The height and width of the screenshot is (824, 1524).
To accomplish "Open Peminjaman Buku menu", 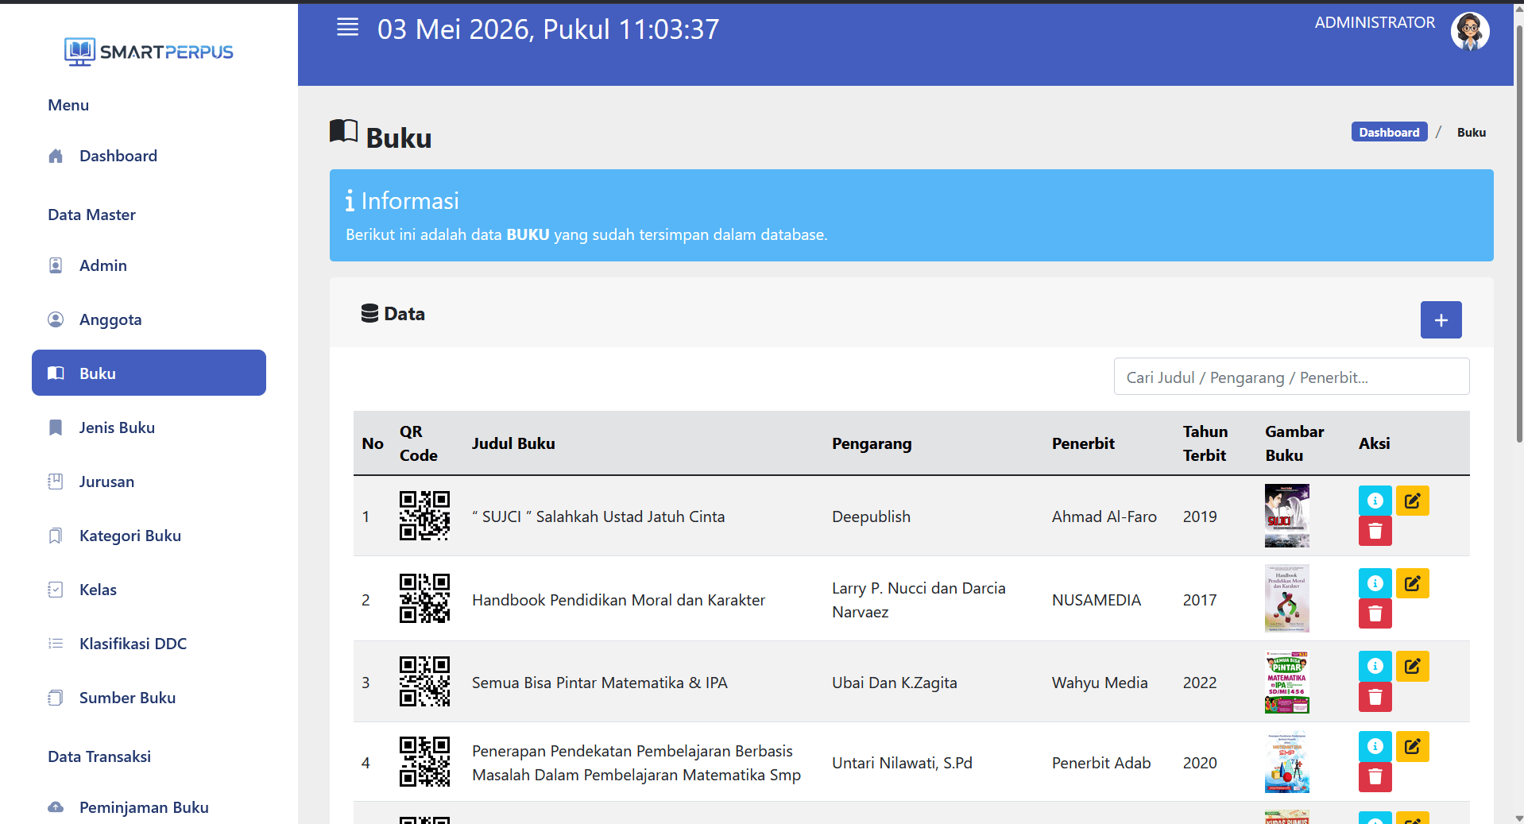I will (x=149, y=807).
